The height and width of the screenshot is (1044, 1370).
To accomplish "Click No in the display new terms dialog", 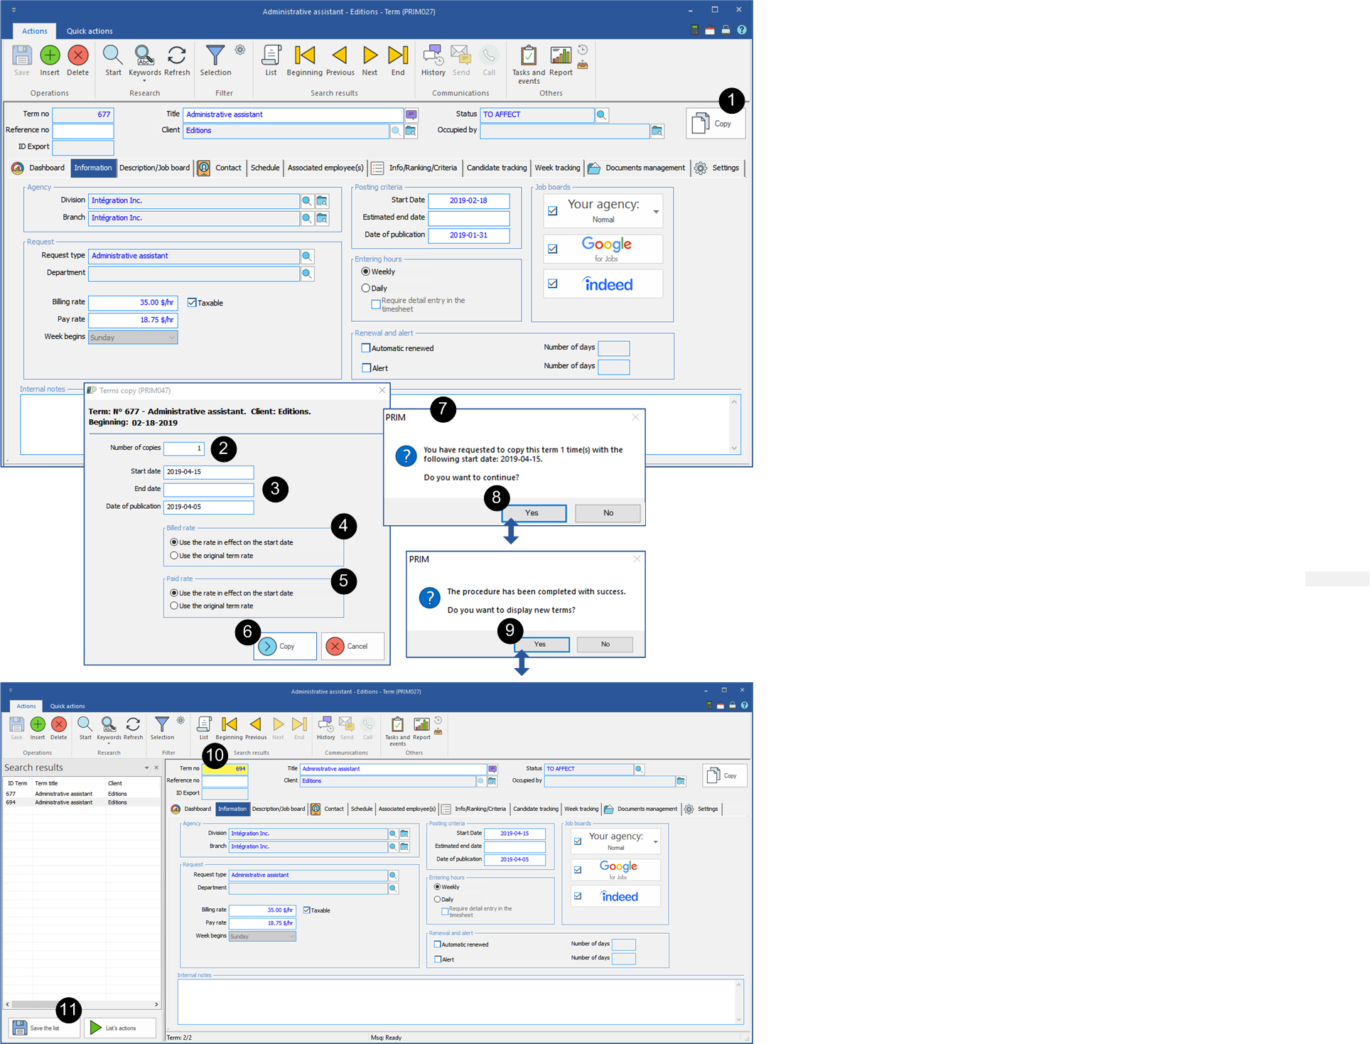I will click(x=605, y=645).
